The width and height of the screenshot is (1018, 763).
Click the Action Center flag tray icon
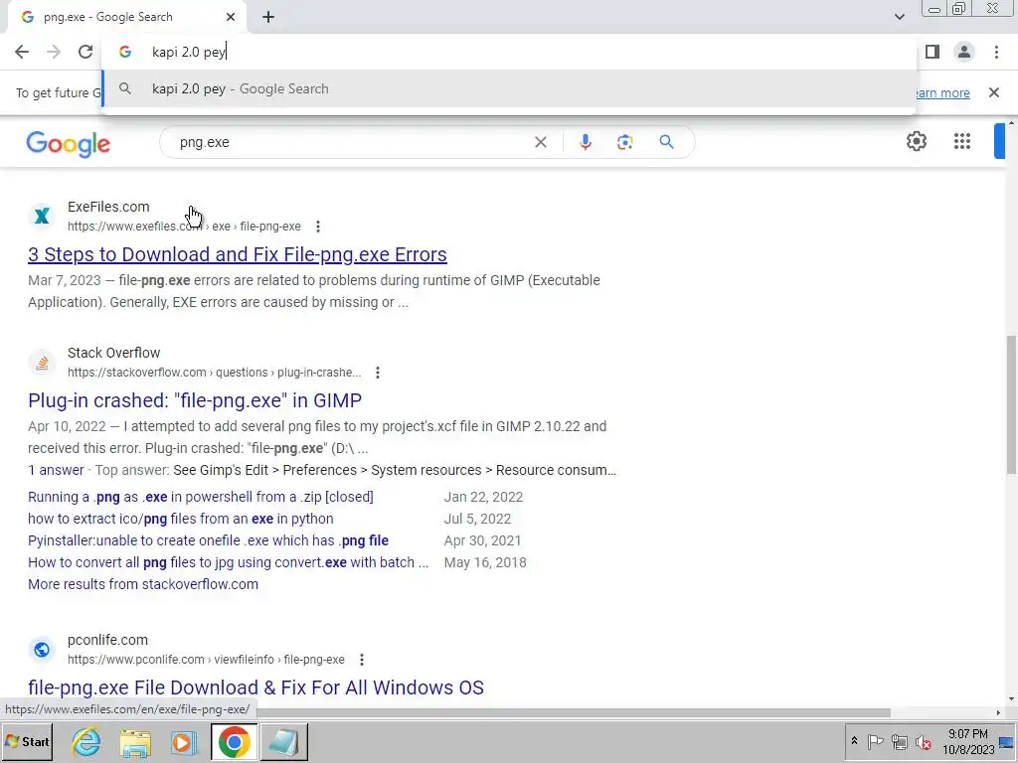point(875,741)
